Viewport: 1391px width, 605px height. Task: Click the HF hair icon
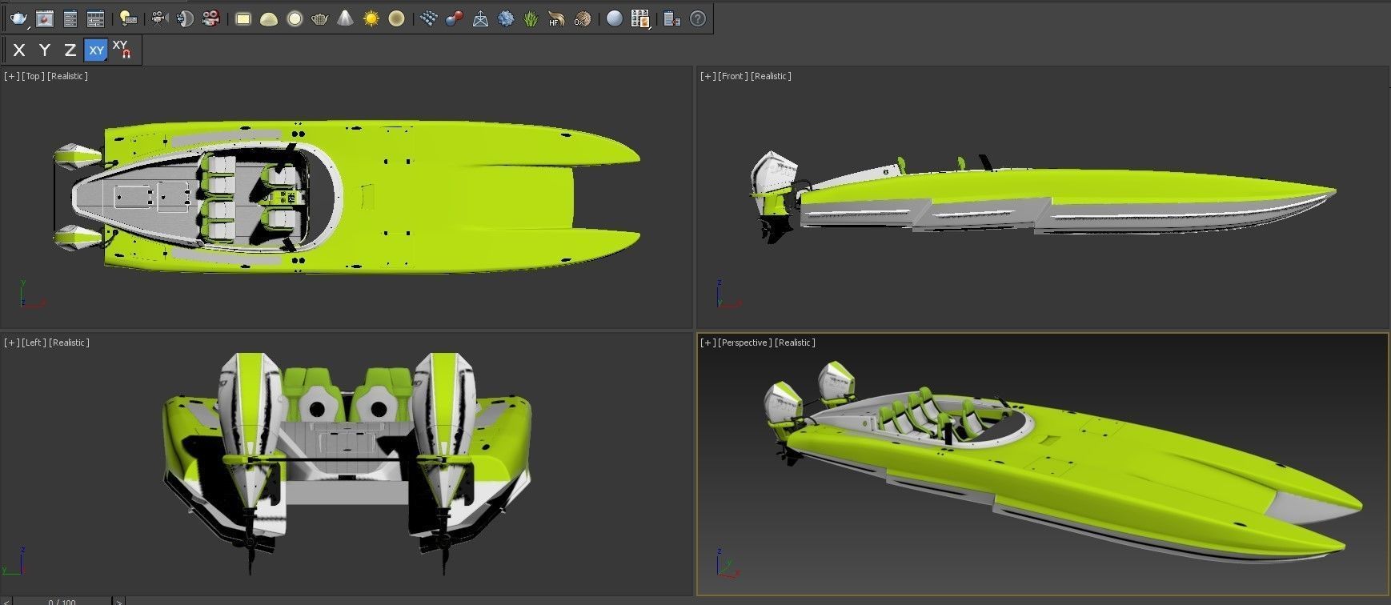[x=556, y=18]
